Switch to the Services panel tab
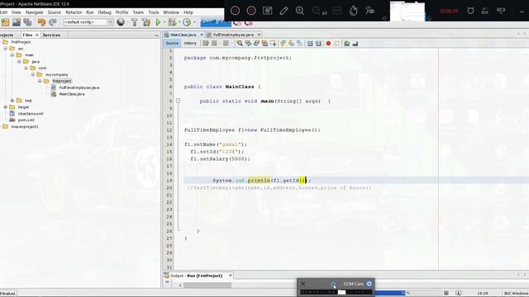 click(51, 35)
